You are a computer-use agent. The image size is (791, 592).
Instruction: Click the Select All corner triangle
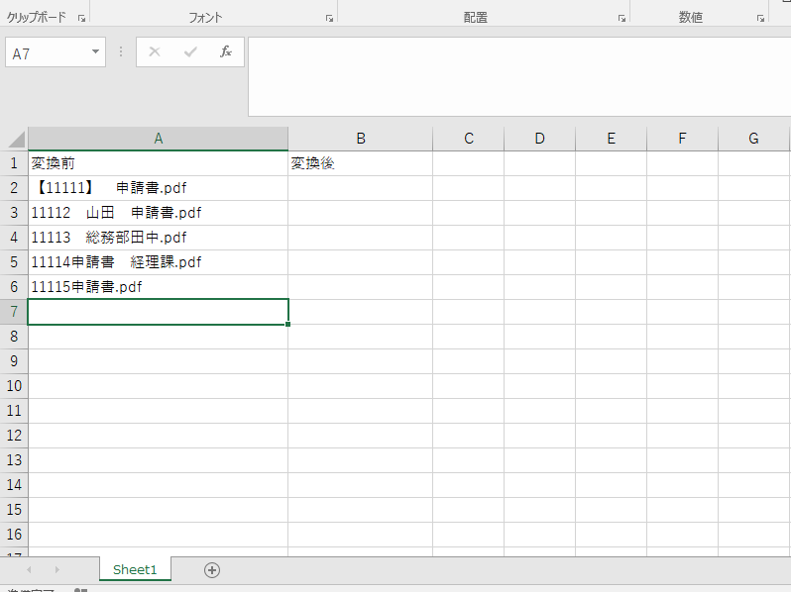16,139
